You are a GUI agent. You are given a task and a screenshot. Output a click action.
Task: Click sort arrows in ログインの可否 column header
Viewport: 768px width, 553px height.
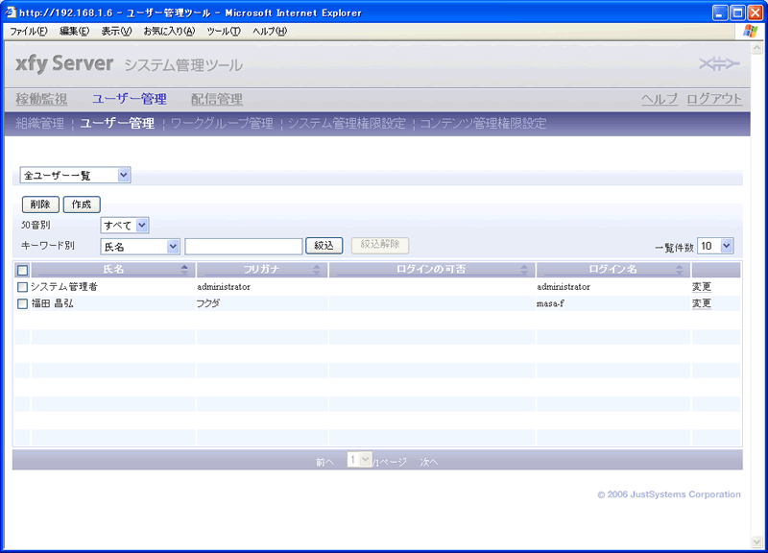(524, 271)
